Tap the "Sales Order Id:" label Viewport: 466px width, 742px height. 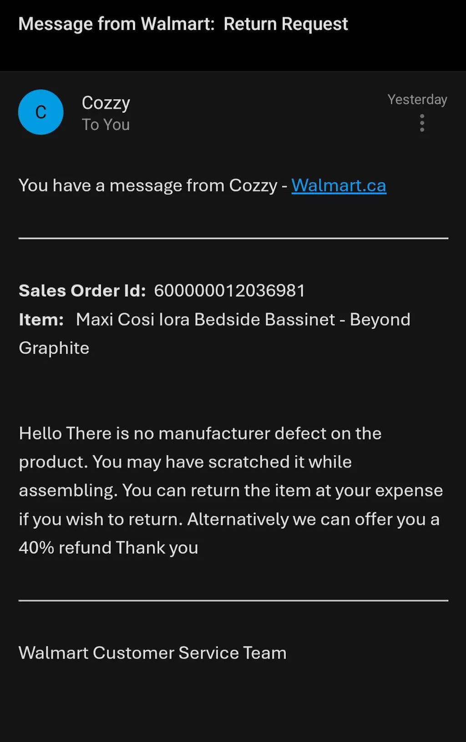[x=82, y=291]
